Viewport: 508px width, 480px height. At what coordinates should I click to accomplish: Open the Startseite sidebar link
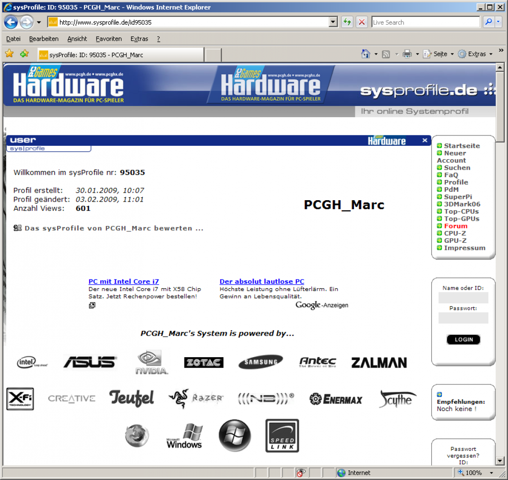462,146
